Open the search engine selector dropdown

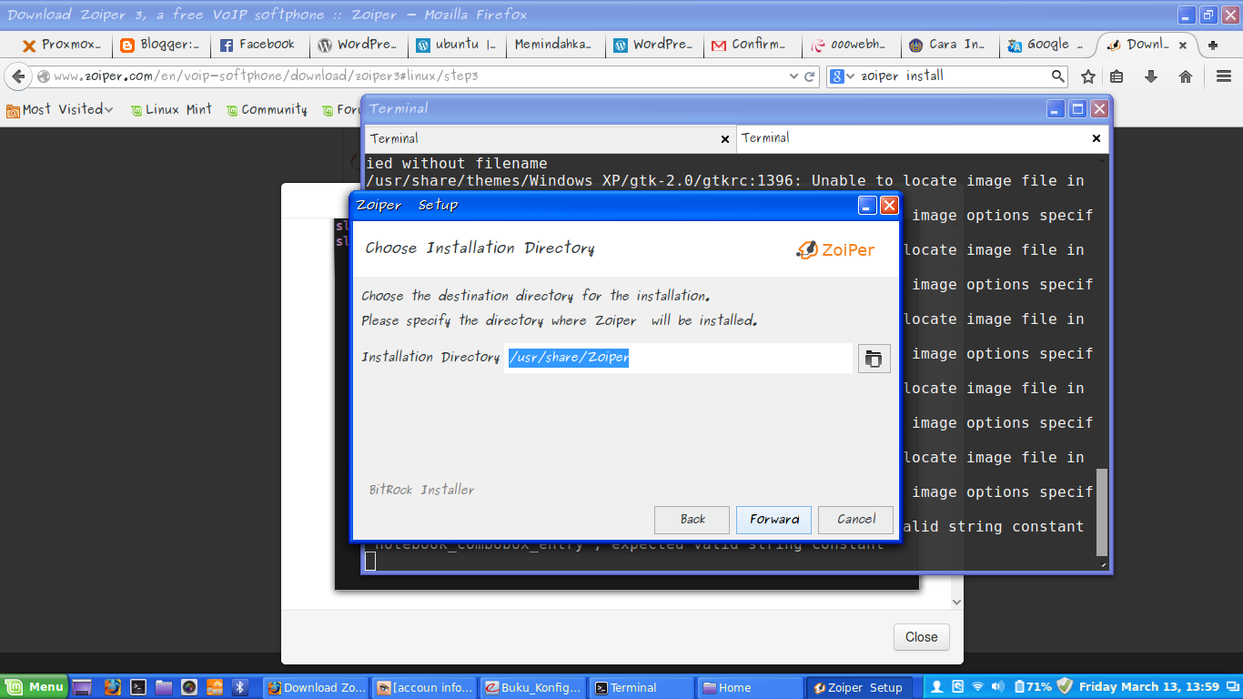(842, 76)
